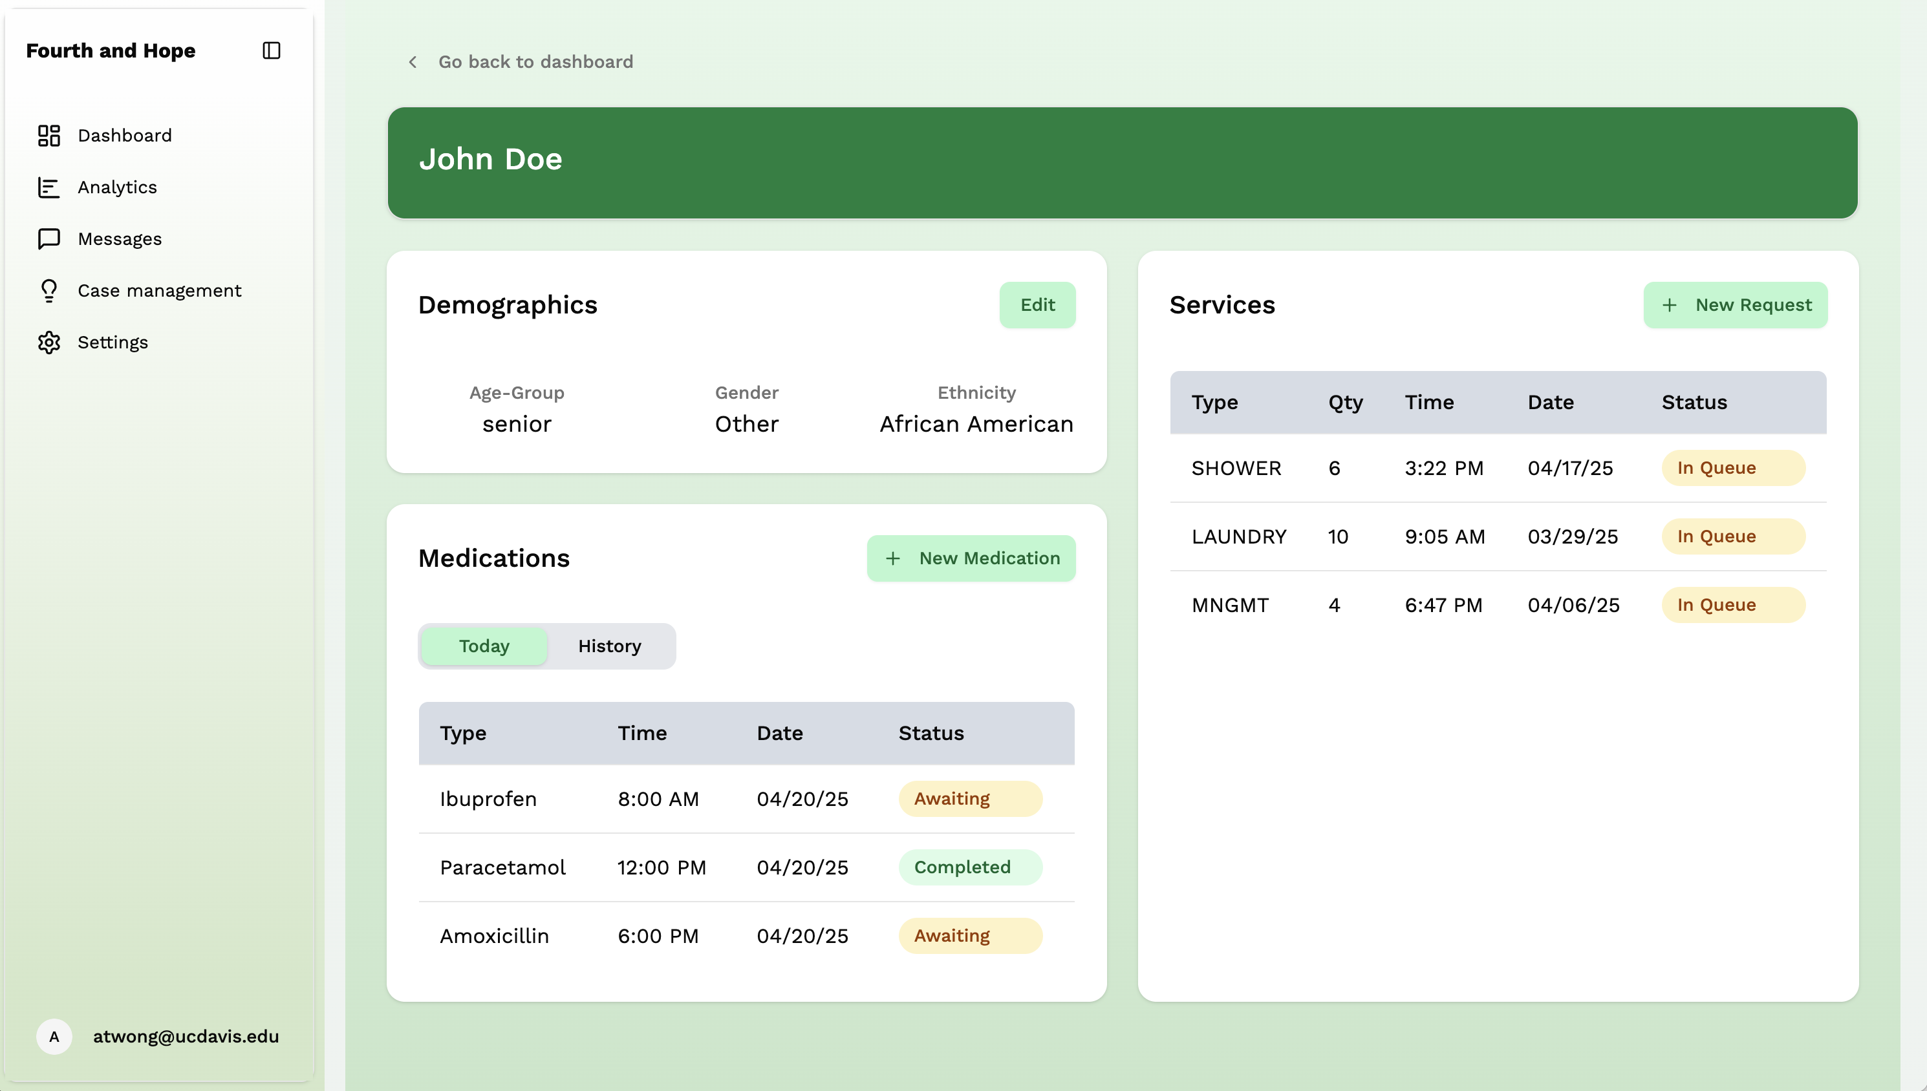
Task: Create a New Request for services
Action: 1734,305
